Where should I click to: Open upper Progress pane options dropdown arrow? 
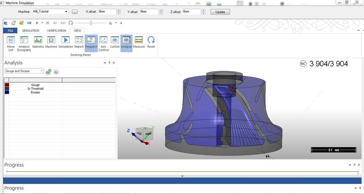click(x=350, y=165)
